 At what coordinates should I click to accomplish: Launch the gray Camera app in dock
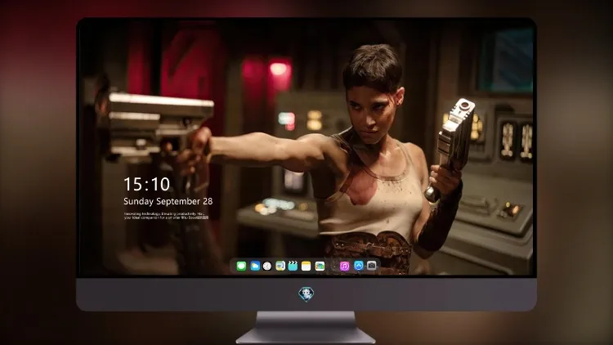pyautogui.click(x=372, y=266)
